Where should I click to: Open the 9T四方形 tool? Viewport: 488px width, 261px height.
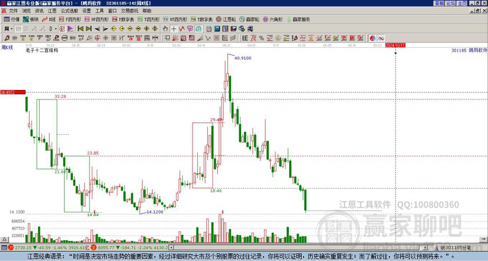(x=175, y=19)
